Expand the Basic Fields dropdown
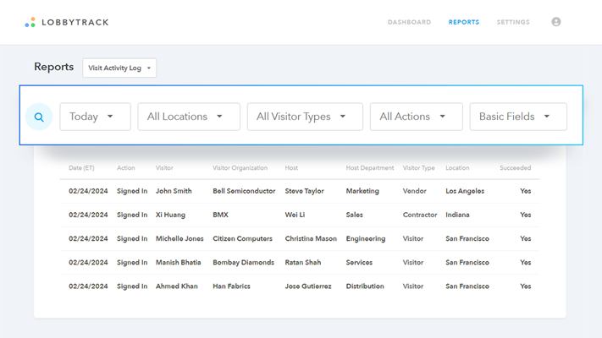 click(x=518, y=117)
